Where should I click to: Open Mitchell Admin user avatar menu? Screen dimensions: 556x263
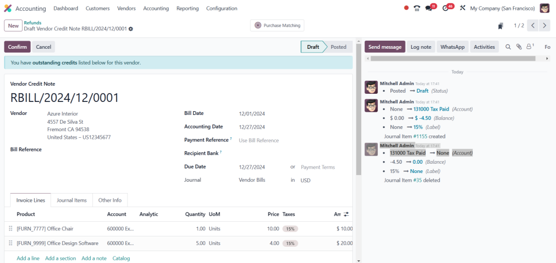(544, 8)
